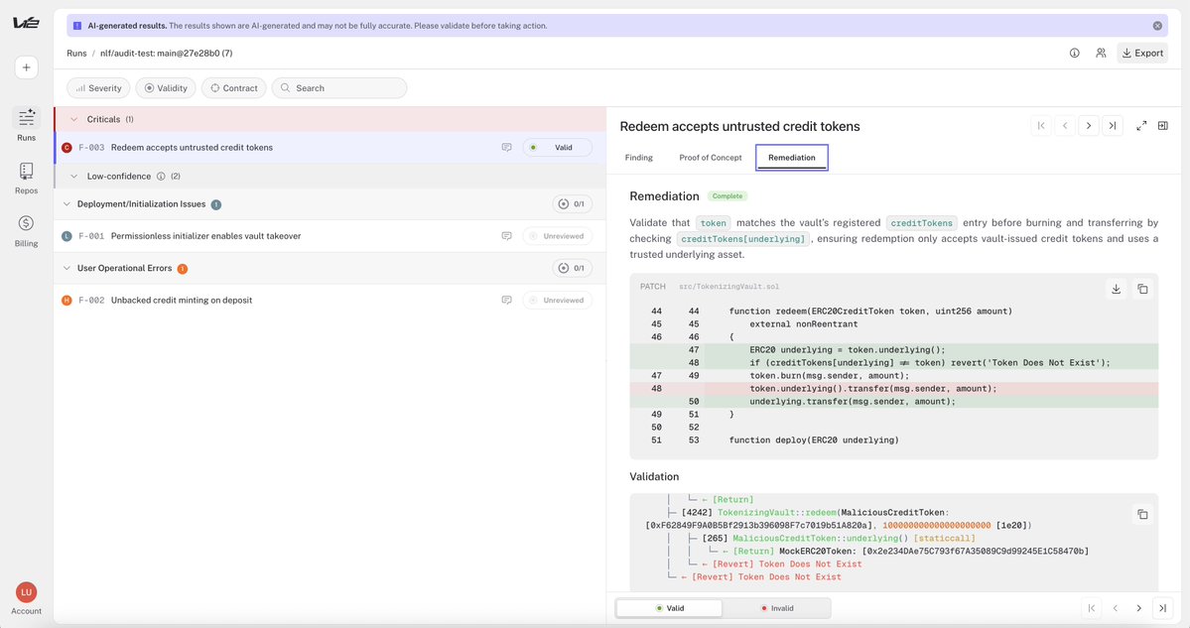1190x628 pixels.
Task: Open comments for finding F-001
Action: (x=506, y=236)
